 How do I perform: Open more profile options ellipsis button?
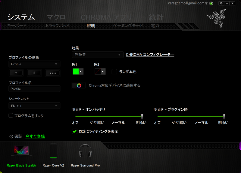point(53,73)
